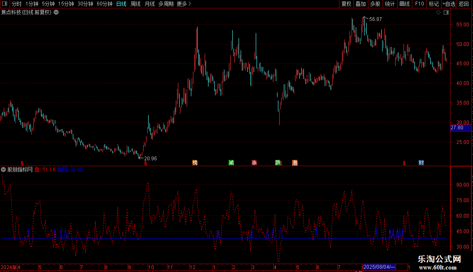Image resolution: width=473 pixels, height=272 pixels.
Task: Open the 复权 adjustment menu
Action: click(346, 4)
